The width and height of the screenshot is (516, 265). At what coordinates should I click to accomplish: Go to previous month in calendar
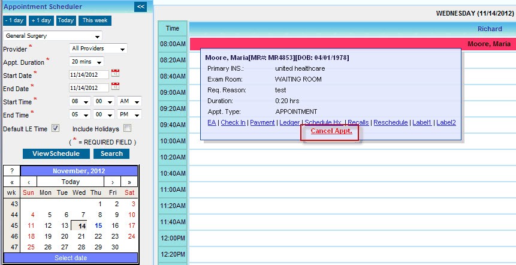point(29,182)
